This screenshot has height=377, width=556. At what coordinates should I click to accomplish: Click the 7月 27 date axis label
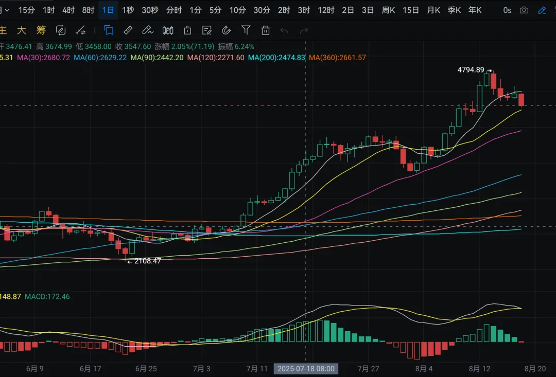369,369
